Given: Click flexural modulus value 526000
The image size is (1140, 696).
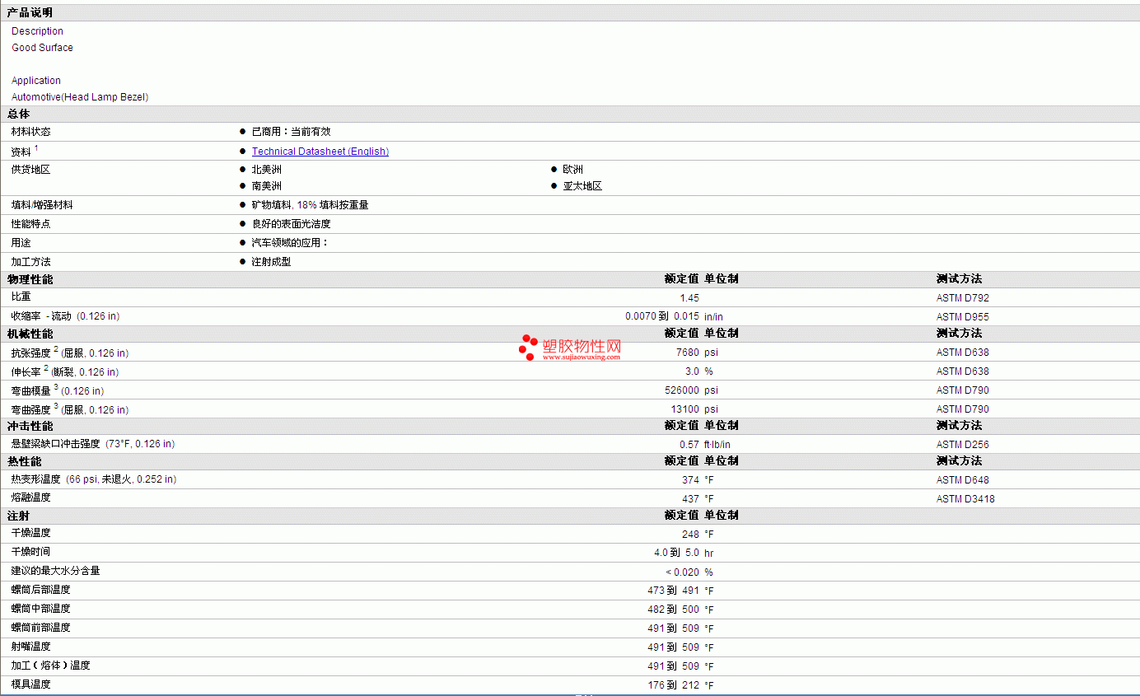Looking at the screenshot, I should coord(682,390).
